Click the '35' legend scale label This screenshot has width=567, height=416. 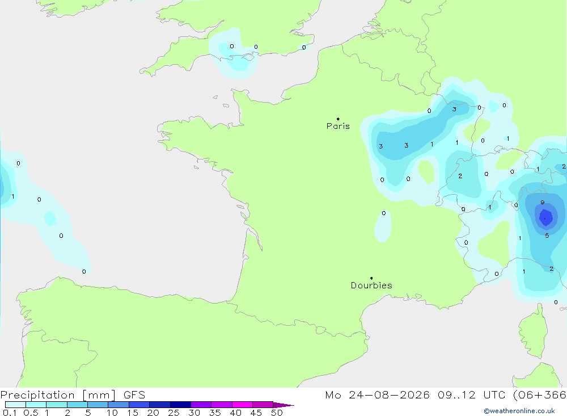[x=215, y=413]
